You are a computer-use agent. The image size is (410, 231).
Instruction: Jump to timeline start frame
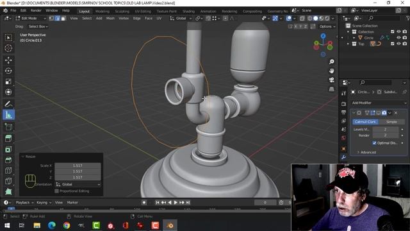[157, 203]
